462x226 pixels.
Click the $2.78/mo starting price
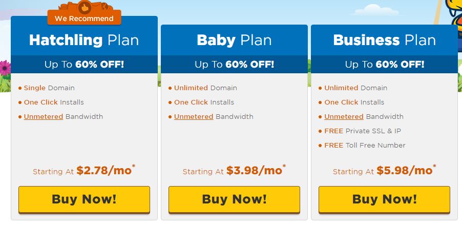pos(104,171)
